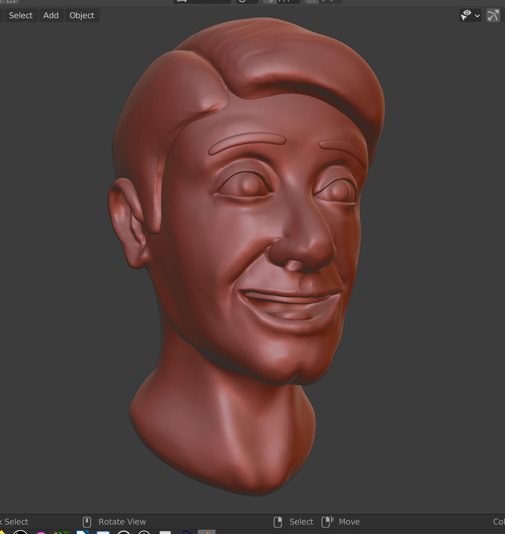The image size is (505, 534).
Task: Click the fullscreen diagonal-arrows icon at top-right
Action: coord(493,15)
